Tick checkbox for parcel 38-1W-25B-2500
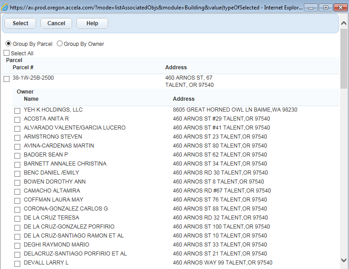 coord(6,79)
